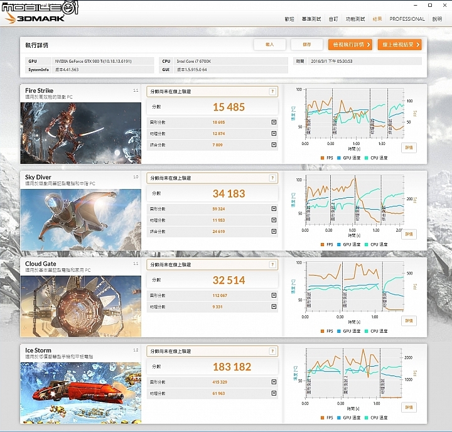This screenshot has height=432, width=452.
Task: Expand Fire Strike graphics score 18 695
Action: point(274,122)
